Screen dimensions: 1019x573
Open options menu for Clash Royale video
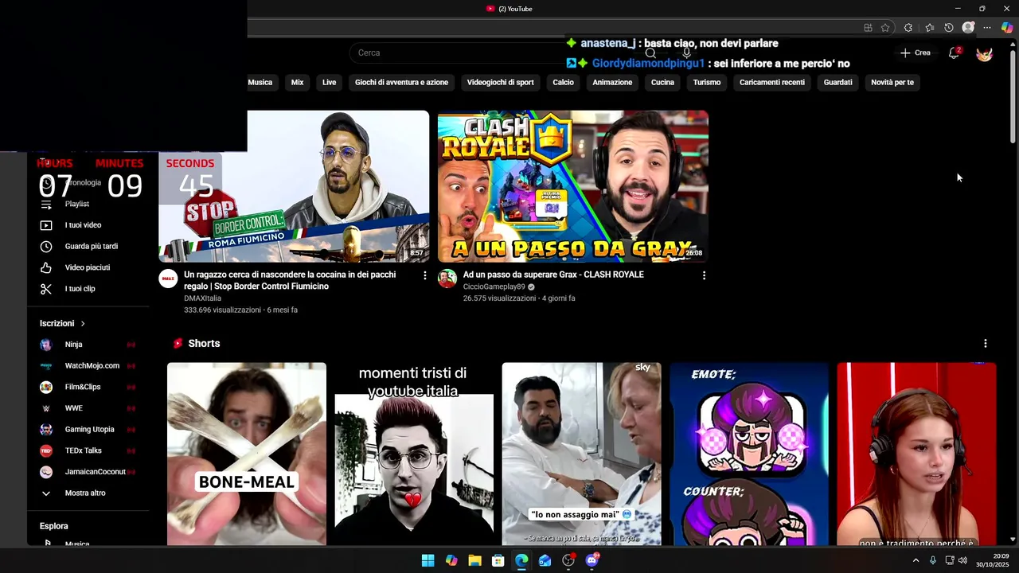click(x=704, y=275)
